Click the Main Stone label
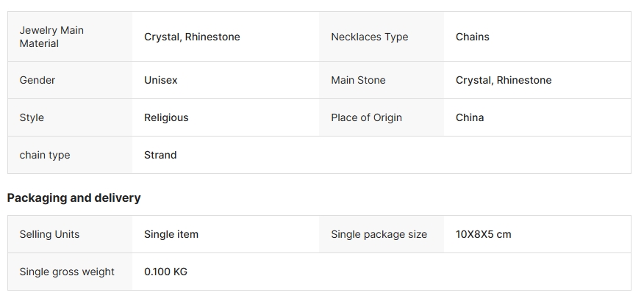The height and width of the screenshot is (298, 644). pos(358,80)
